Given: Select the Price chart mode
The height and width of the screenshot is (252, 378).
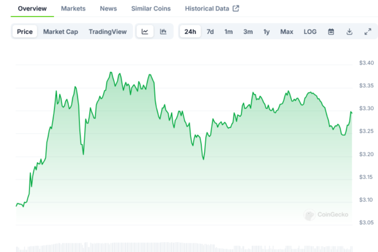Looking at the screenshot, I should coord(25,32).
